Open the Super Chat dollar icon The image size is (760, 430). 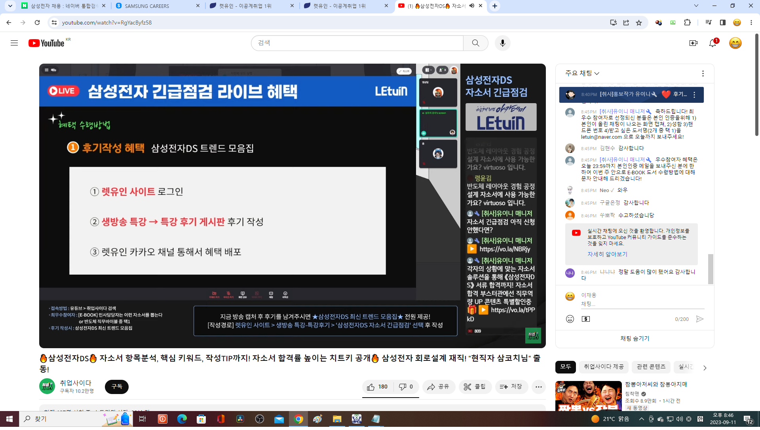[586, 319]
